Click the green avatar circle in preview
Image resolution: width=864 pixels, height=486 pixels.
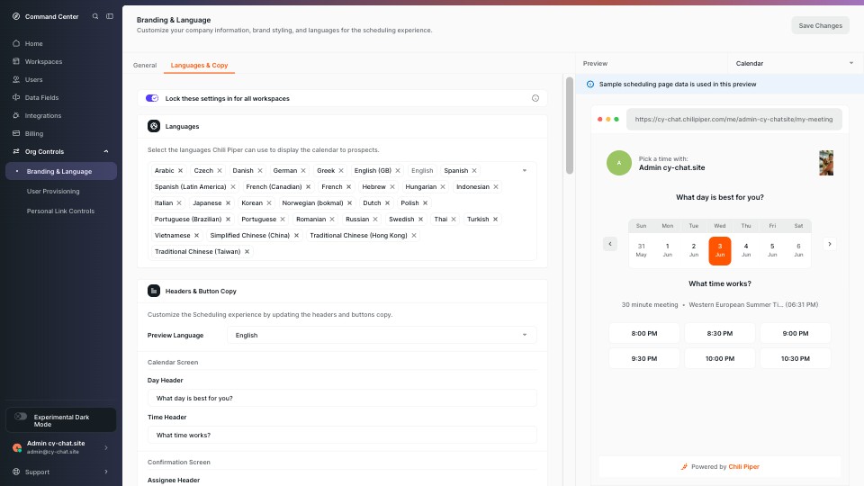(619, 163)
